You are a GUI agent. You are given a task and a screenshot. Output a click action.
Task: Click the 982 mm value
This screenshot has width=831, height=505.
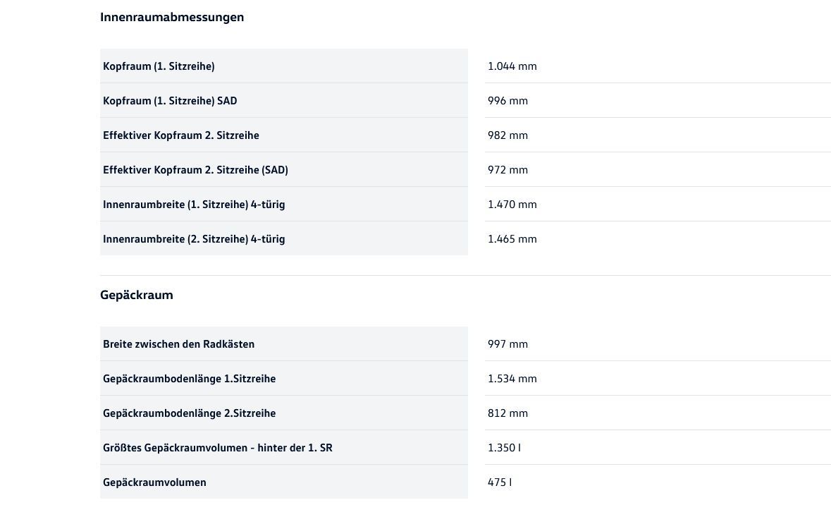pyautogui.click(x=507, y=135)
